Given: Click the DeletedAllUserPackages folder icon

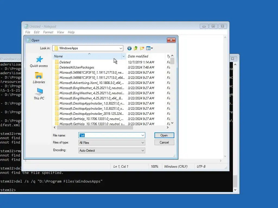Looking at the screenshot, I should (57, 67).
